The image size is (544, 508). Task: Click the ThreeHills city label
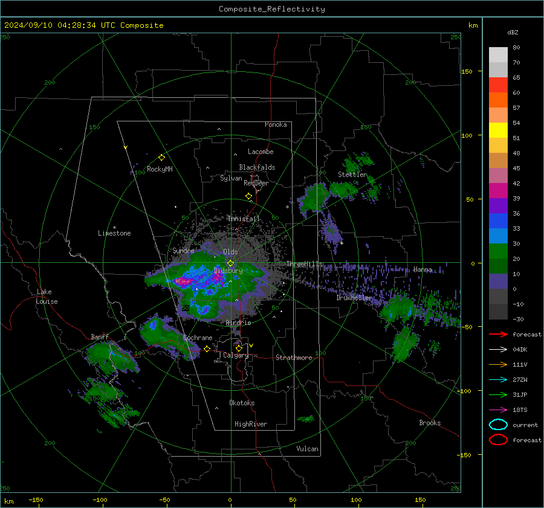click(304, 264)
